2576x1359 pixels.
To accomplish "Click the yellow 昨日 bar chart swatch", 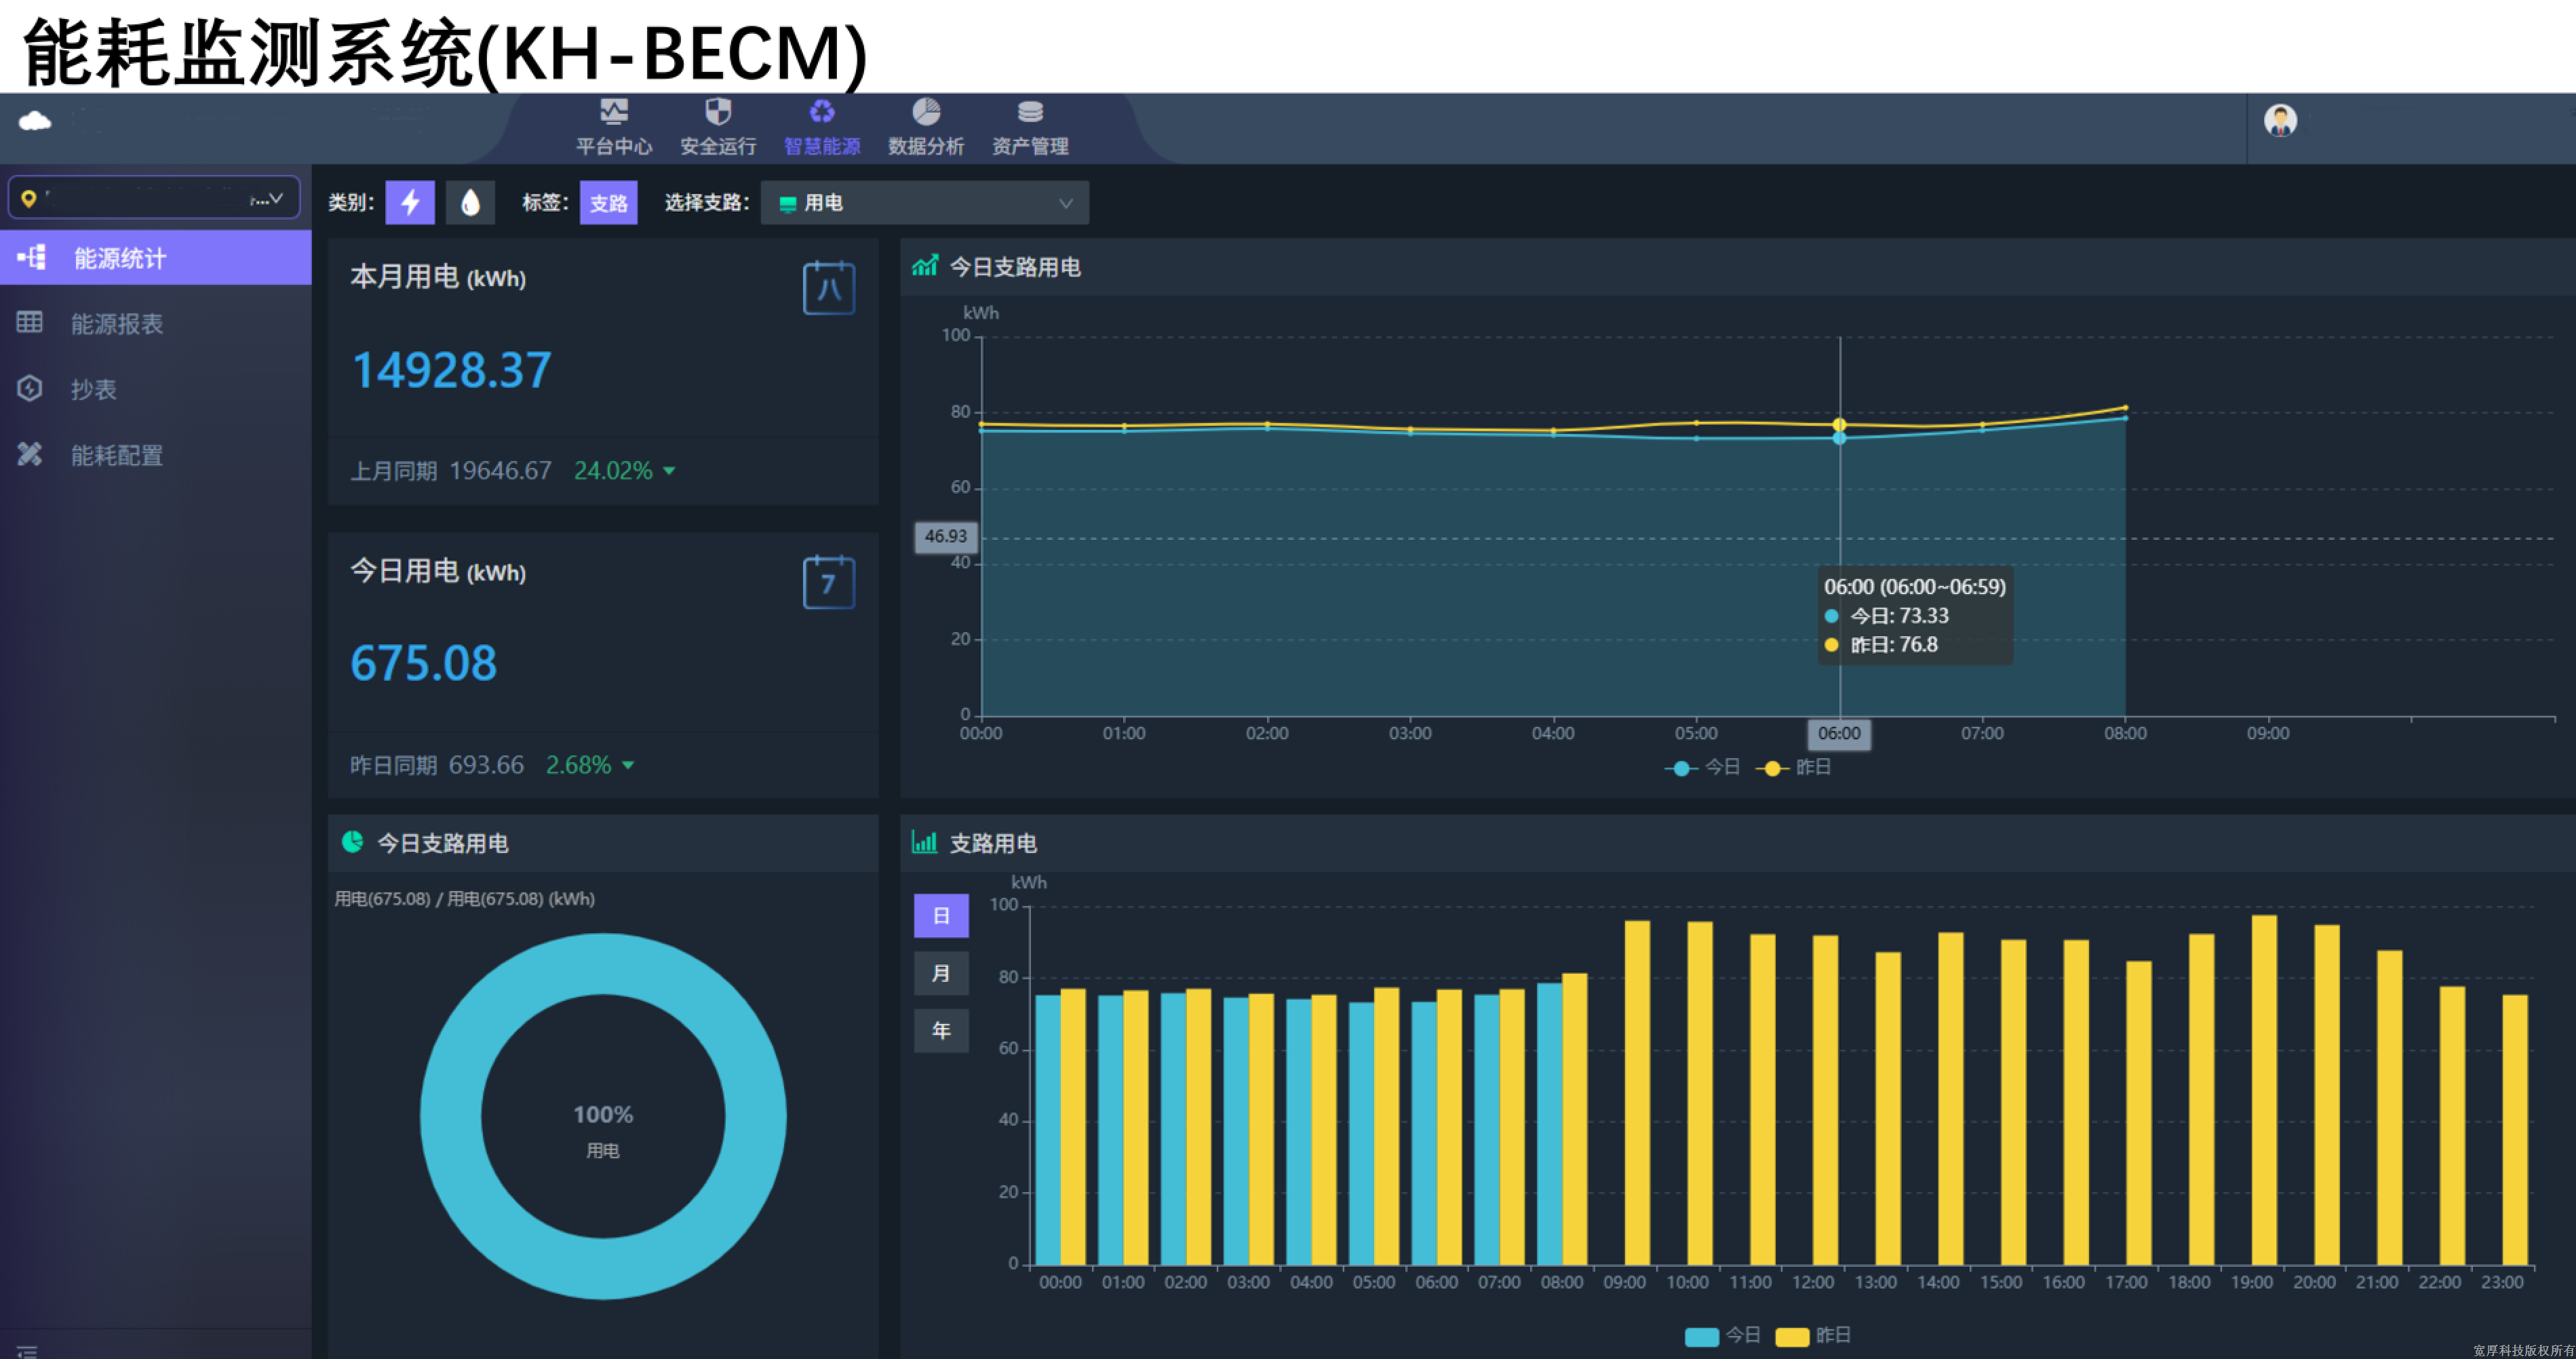I will click(1792, 1336).
